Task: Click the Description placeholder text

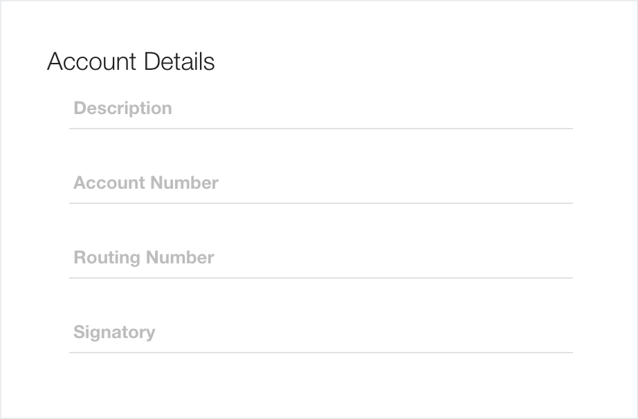Action: click(122, 109)
